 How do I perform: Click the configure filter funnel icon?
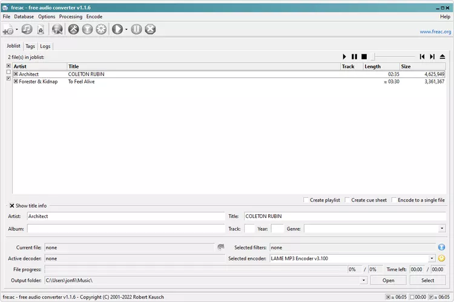(88, 29)
